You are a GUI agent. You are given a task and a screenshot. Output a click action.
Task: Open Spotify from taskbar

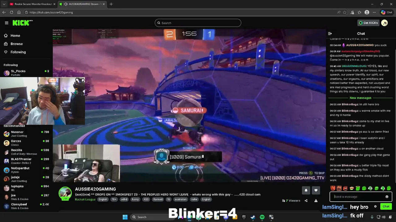(x=262, y=217)
